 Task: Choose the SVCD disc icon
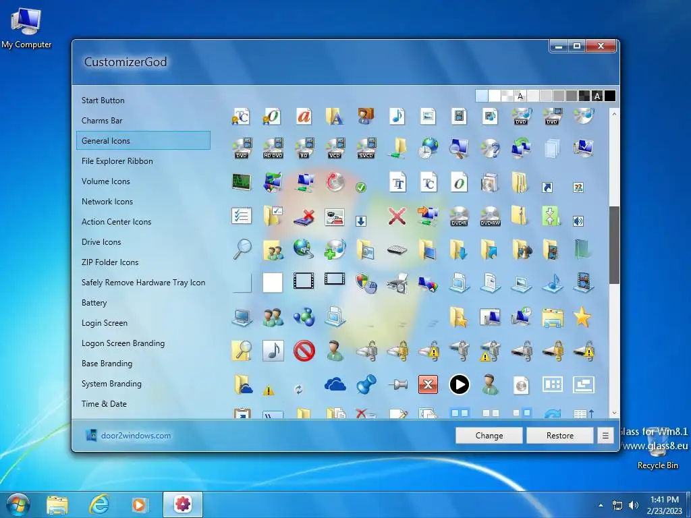coord(366,148)
